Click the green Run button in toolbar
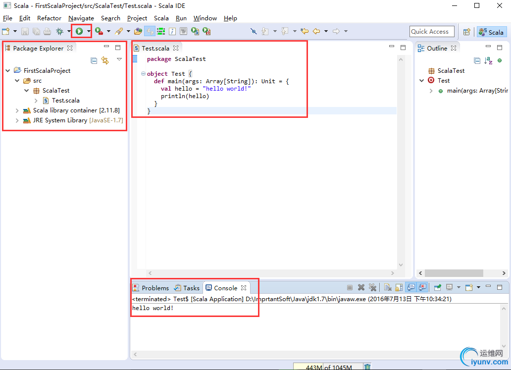Viewport: 511px width, 370px height. coord(79,31)
